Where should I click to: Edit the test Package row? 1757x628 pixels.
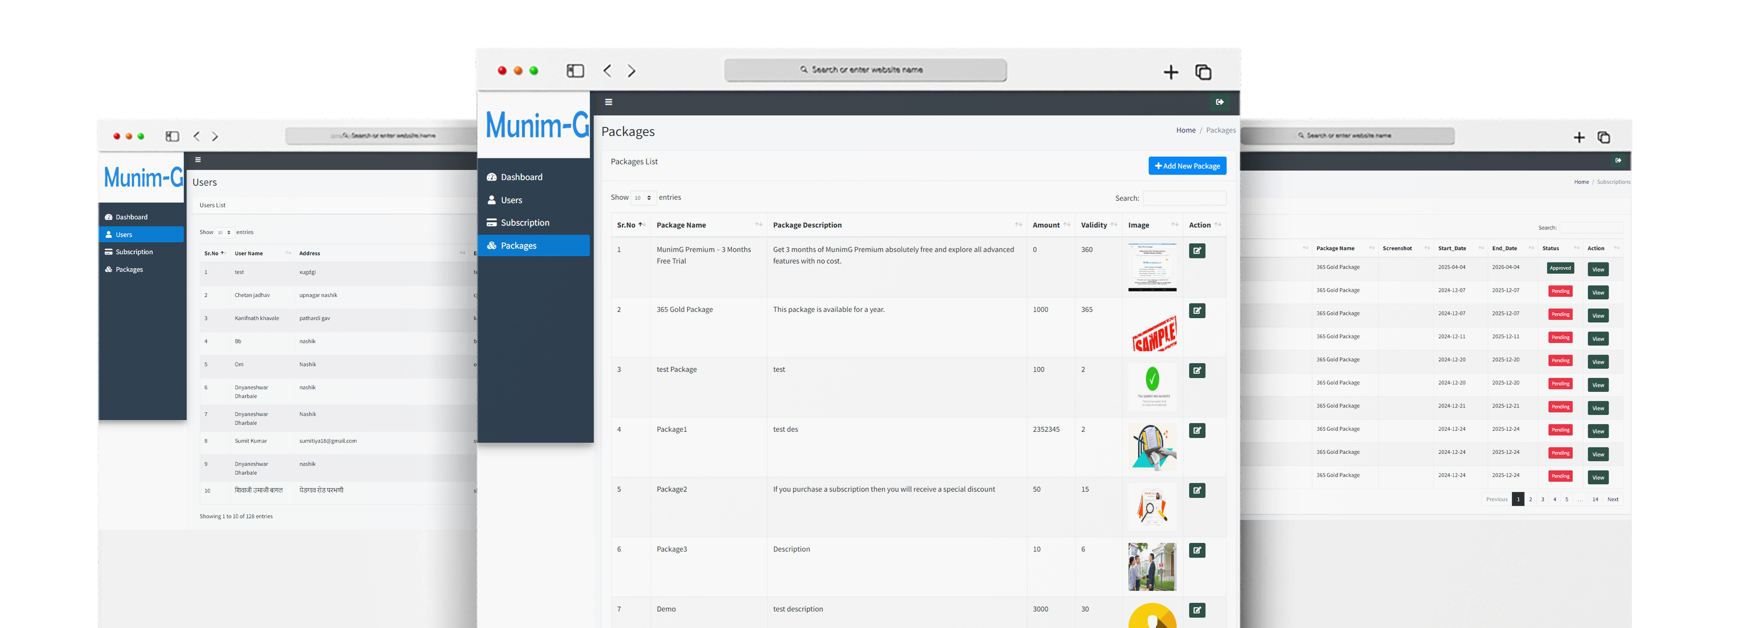[x=1197, y=371]
